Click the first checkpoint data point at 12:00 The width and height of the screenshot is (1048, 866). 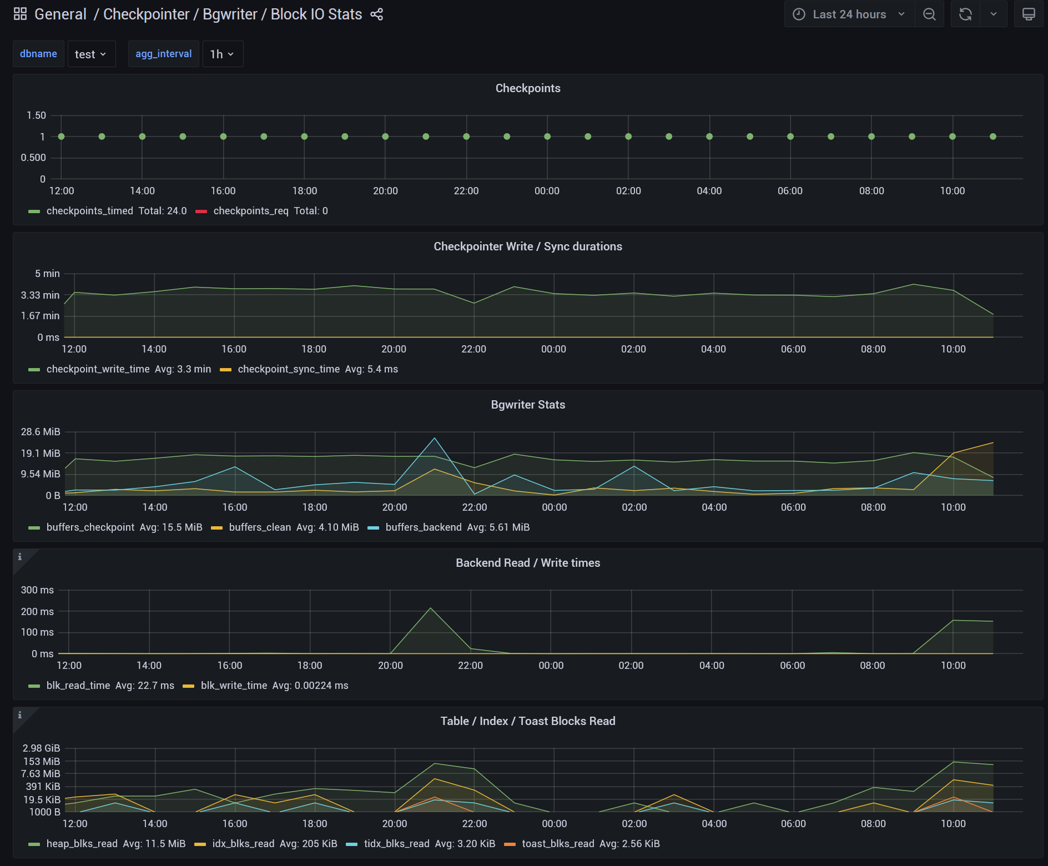click(x=61, y=137)
